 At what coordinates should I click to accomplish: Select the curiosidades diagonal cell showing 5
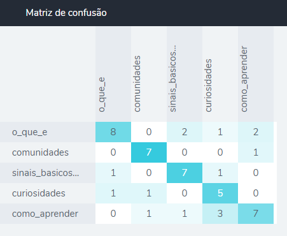[x=220, y=193]
